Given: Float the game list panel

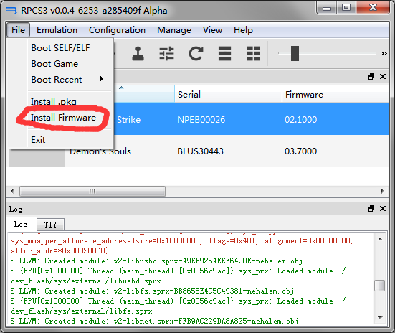Looking at the screenshot, I should pos(371,77).
